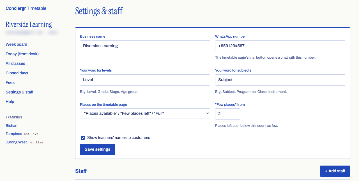Click the + Add staff button
This screenshot has width=359, height=181.
[335, 171]
